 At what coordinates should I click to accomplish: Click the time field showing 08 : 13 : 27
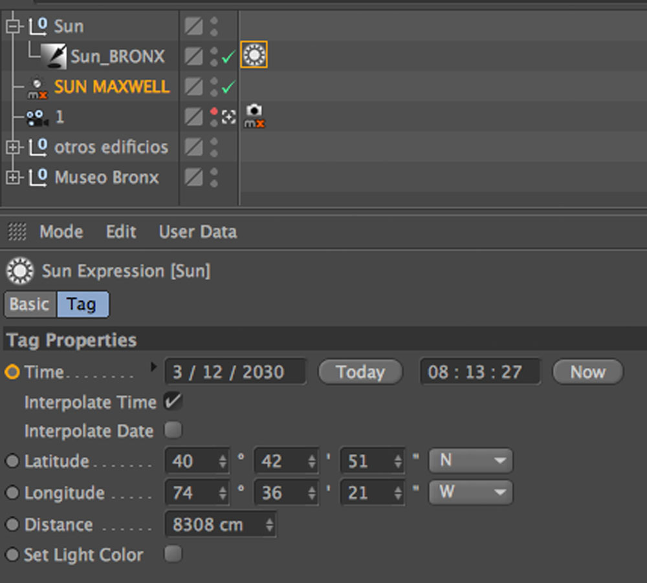coord(480,372)
